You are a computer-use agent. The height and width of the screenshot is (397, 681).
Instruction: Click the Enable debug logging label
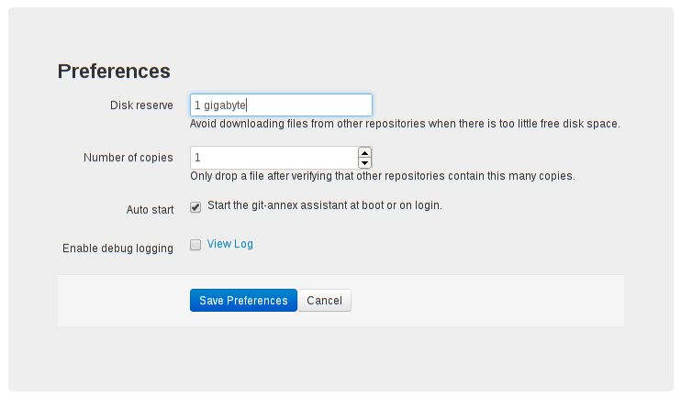(x=117, y=248)
